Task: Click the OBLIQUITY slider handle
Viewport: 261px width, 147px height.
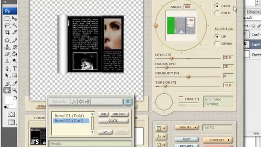Action: point(188,76)
